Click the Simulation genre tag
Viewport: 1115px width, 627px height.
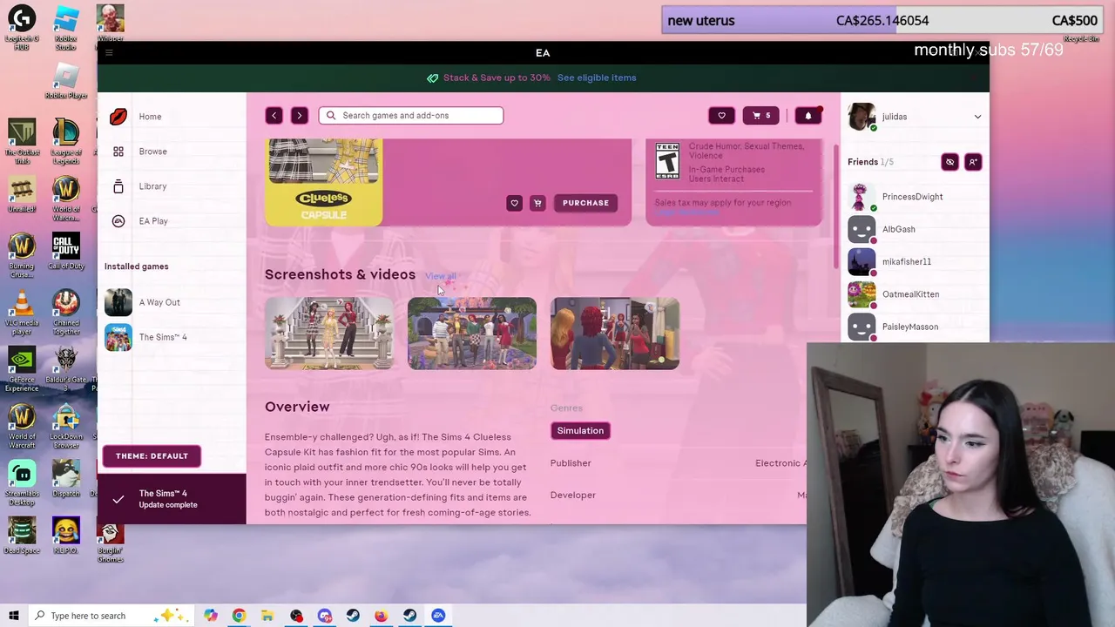(x=580, y=430)
